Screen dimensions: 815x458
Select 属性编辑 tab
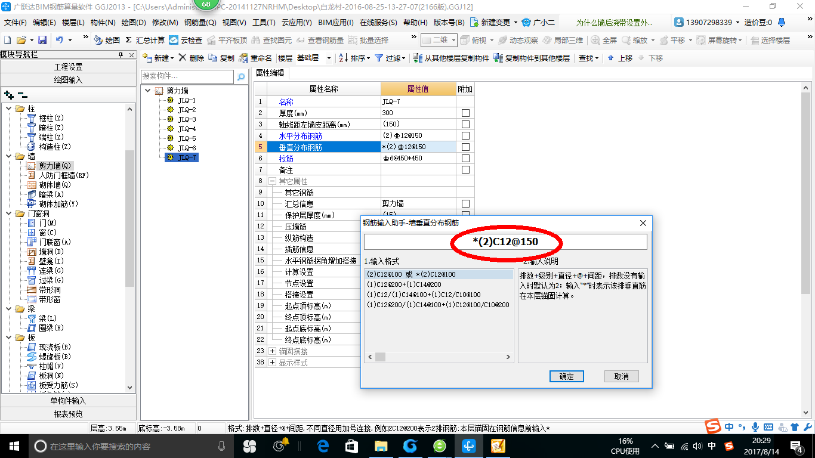[x=270, y=73]
